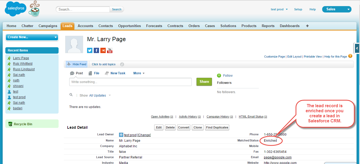Click the Clone button
Screen dimensions: 360x164
(x=198, y=127)
